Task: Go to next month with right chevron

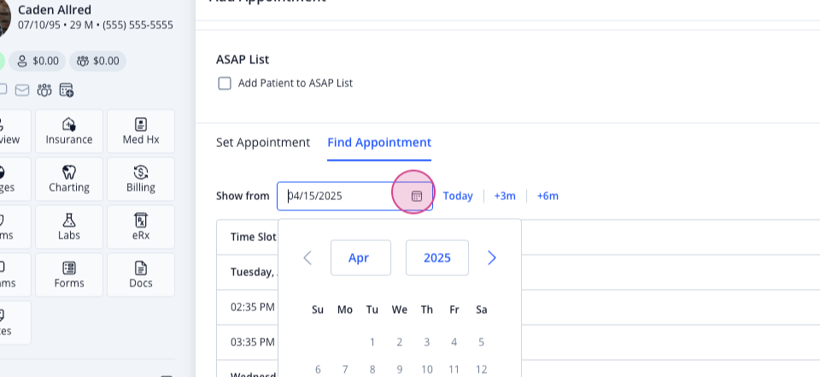Action: (492, 257)
